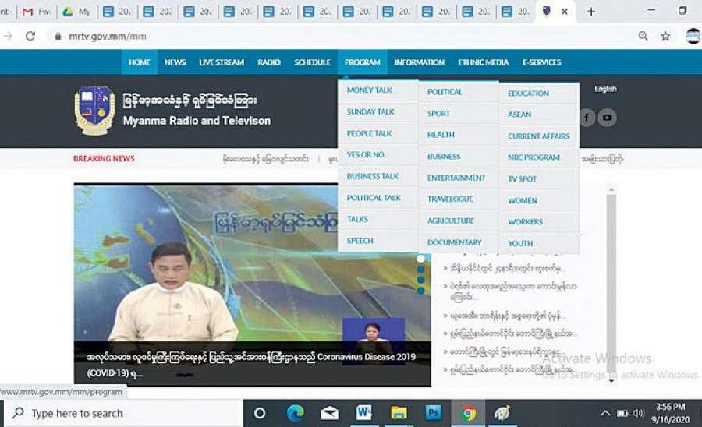
Task: Open Word from the taskbar
Action: 364,413
